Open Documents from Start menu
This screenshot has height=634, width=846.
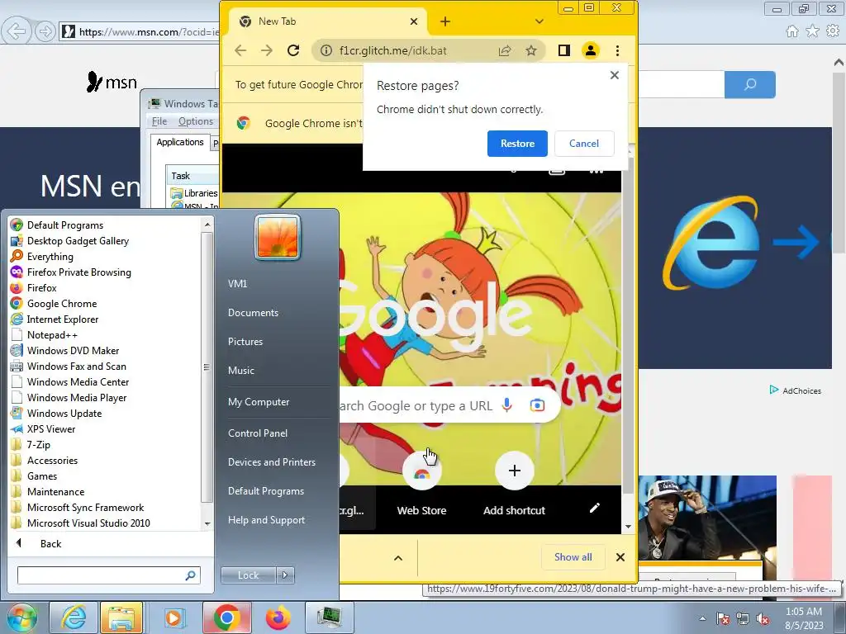tap(253, 313)
